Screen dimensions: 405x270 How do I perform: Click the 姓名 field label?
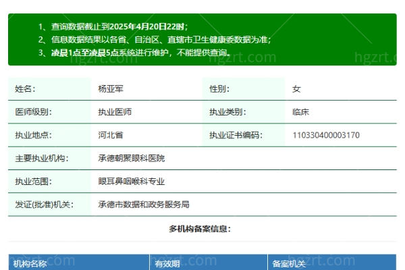(25, 89)
